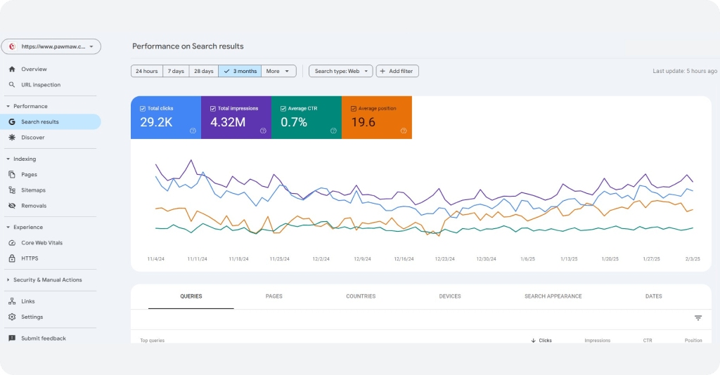The image size is (720, 375).
Task: Click the Sitemaps icon in sidebar
Action: pos(12,190)
